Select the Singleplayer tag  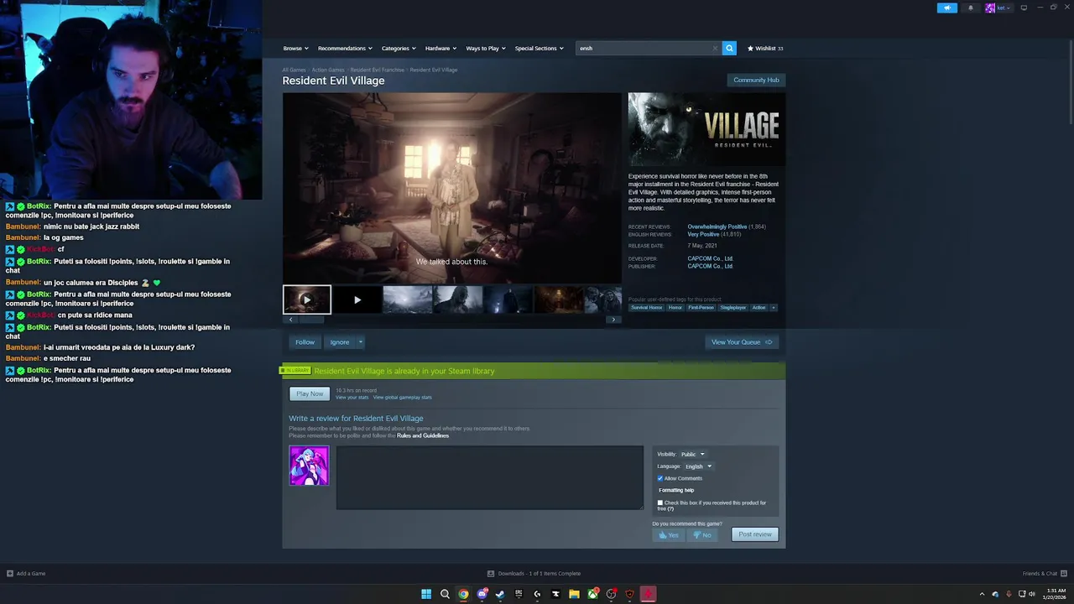pos(733,308)
